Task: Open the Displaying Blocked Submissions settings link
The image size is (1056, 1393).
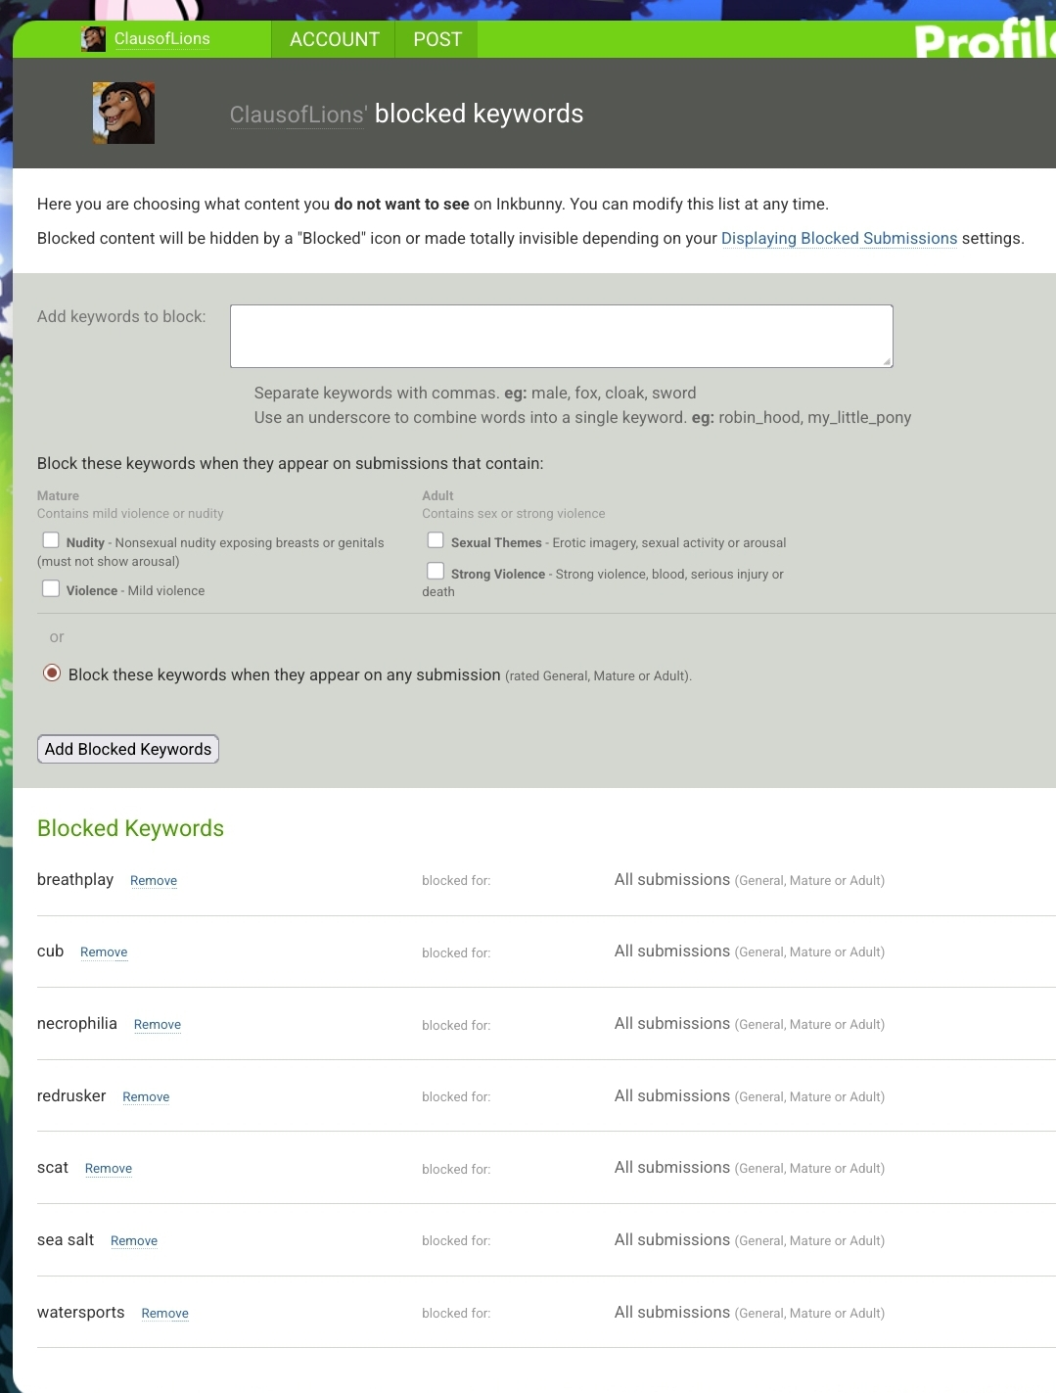Action: [x=839, y=238]
